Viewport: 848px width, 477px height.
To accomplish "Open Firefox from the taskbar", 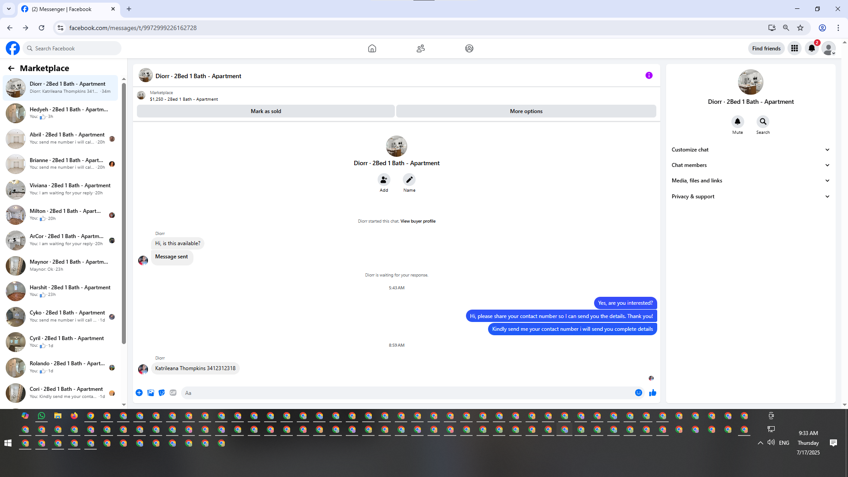I will [74, 416].
